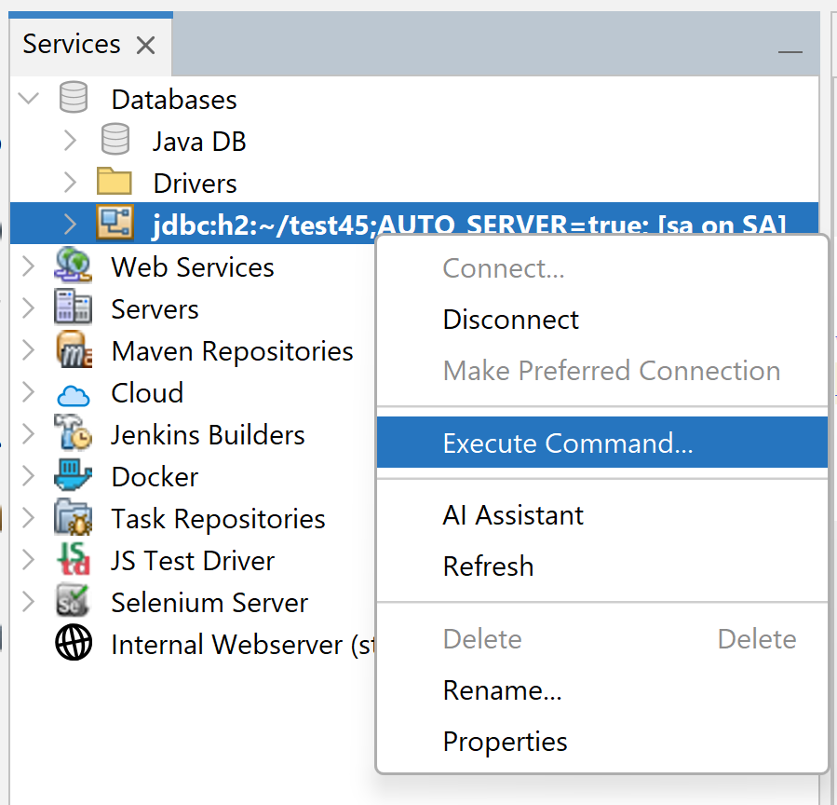Click the Jenkins Builders icon
The height and width of the screenshot is (805, 837).
(x=73, y=434)
